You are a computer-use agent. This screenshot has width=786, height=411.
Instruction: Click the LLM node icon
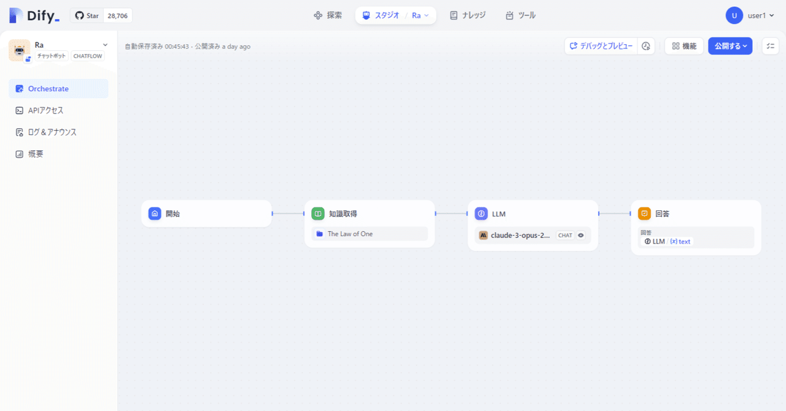tap(481, 213)
